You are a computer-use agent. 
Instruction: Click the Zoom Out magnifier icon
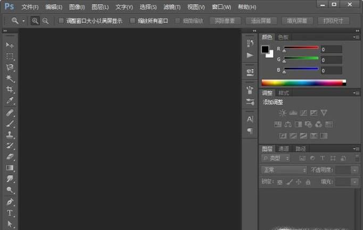click(x=46, y=21)
